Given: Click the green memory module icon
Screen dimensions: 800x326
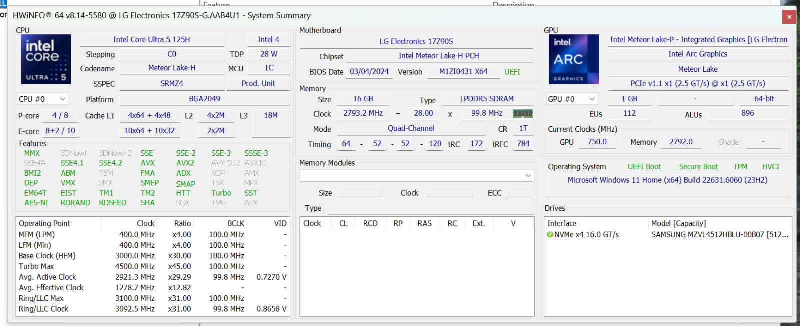Looking at the screenshot, I should point(523,114).
